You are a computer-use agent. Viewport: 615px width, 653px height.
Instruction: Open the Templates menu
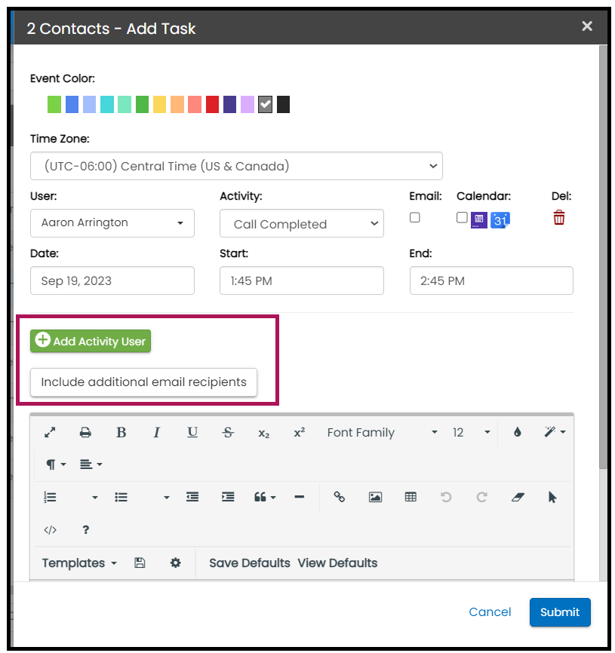[79, 563]
